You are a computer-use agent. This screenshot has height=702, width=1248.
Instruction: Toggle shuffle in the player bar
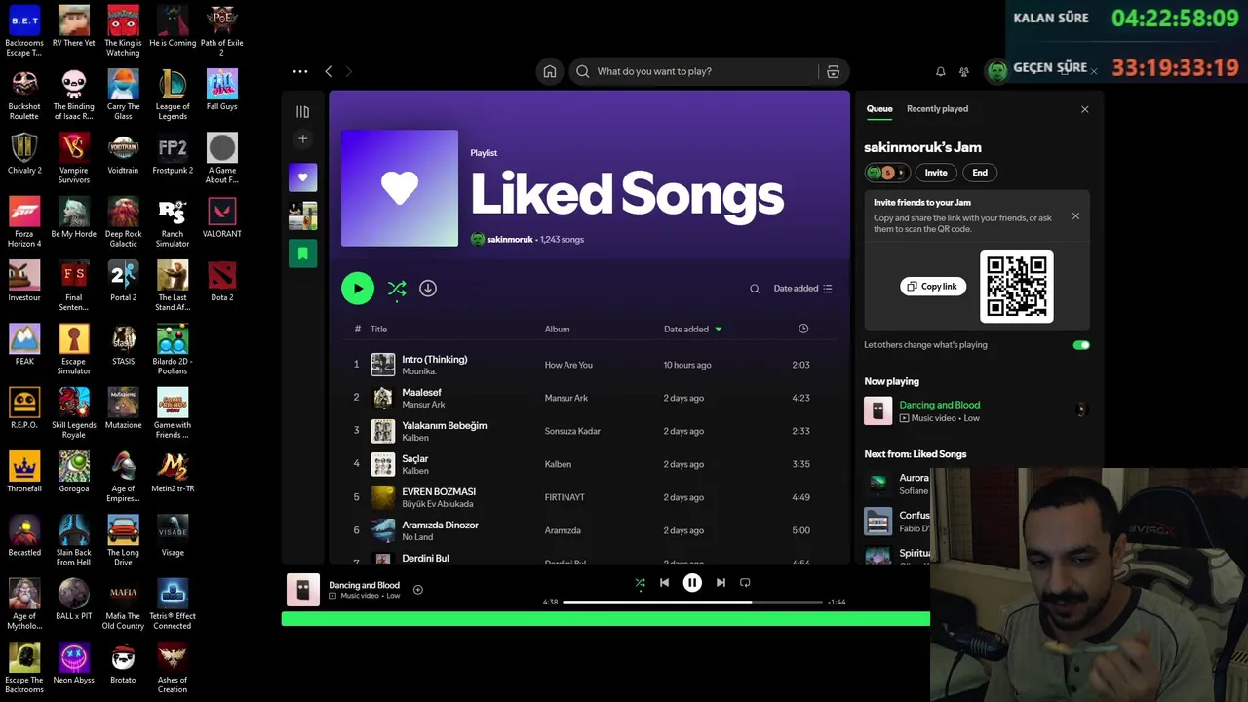(640, 583)
